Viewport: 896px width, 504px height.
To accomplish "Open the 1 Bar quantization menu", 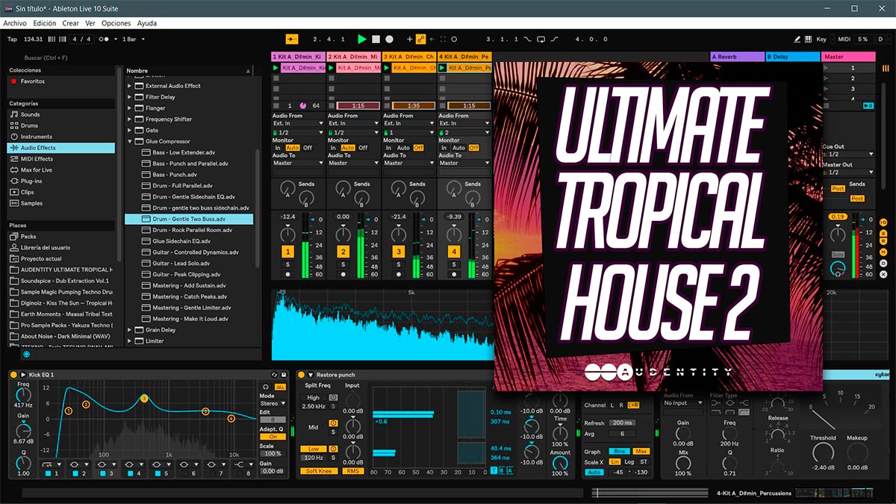I will pos(133,39).
